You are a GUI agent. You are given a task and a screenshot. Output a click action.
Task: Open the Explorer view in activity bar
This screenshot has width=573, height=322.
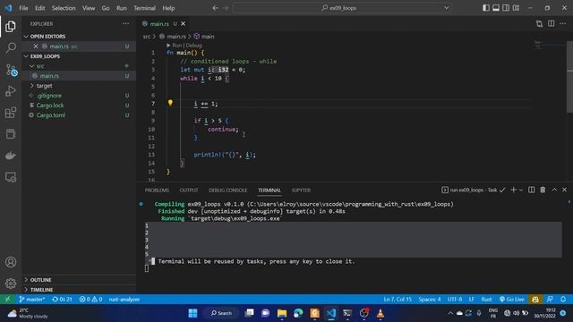(x=11, y=26)
